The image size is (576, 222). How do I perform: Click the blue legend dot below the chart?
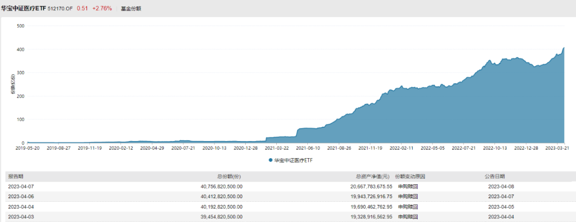(270, 160)
